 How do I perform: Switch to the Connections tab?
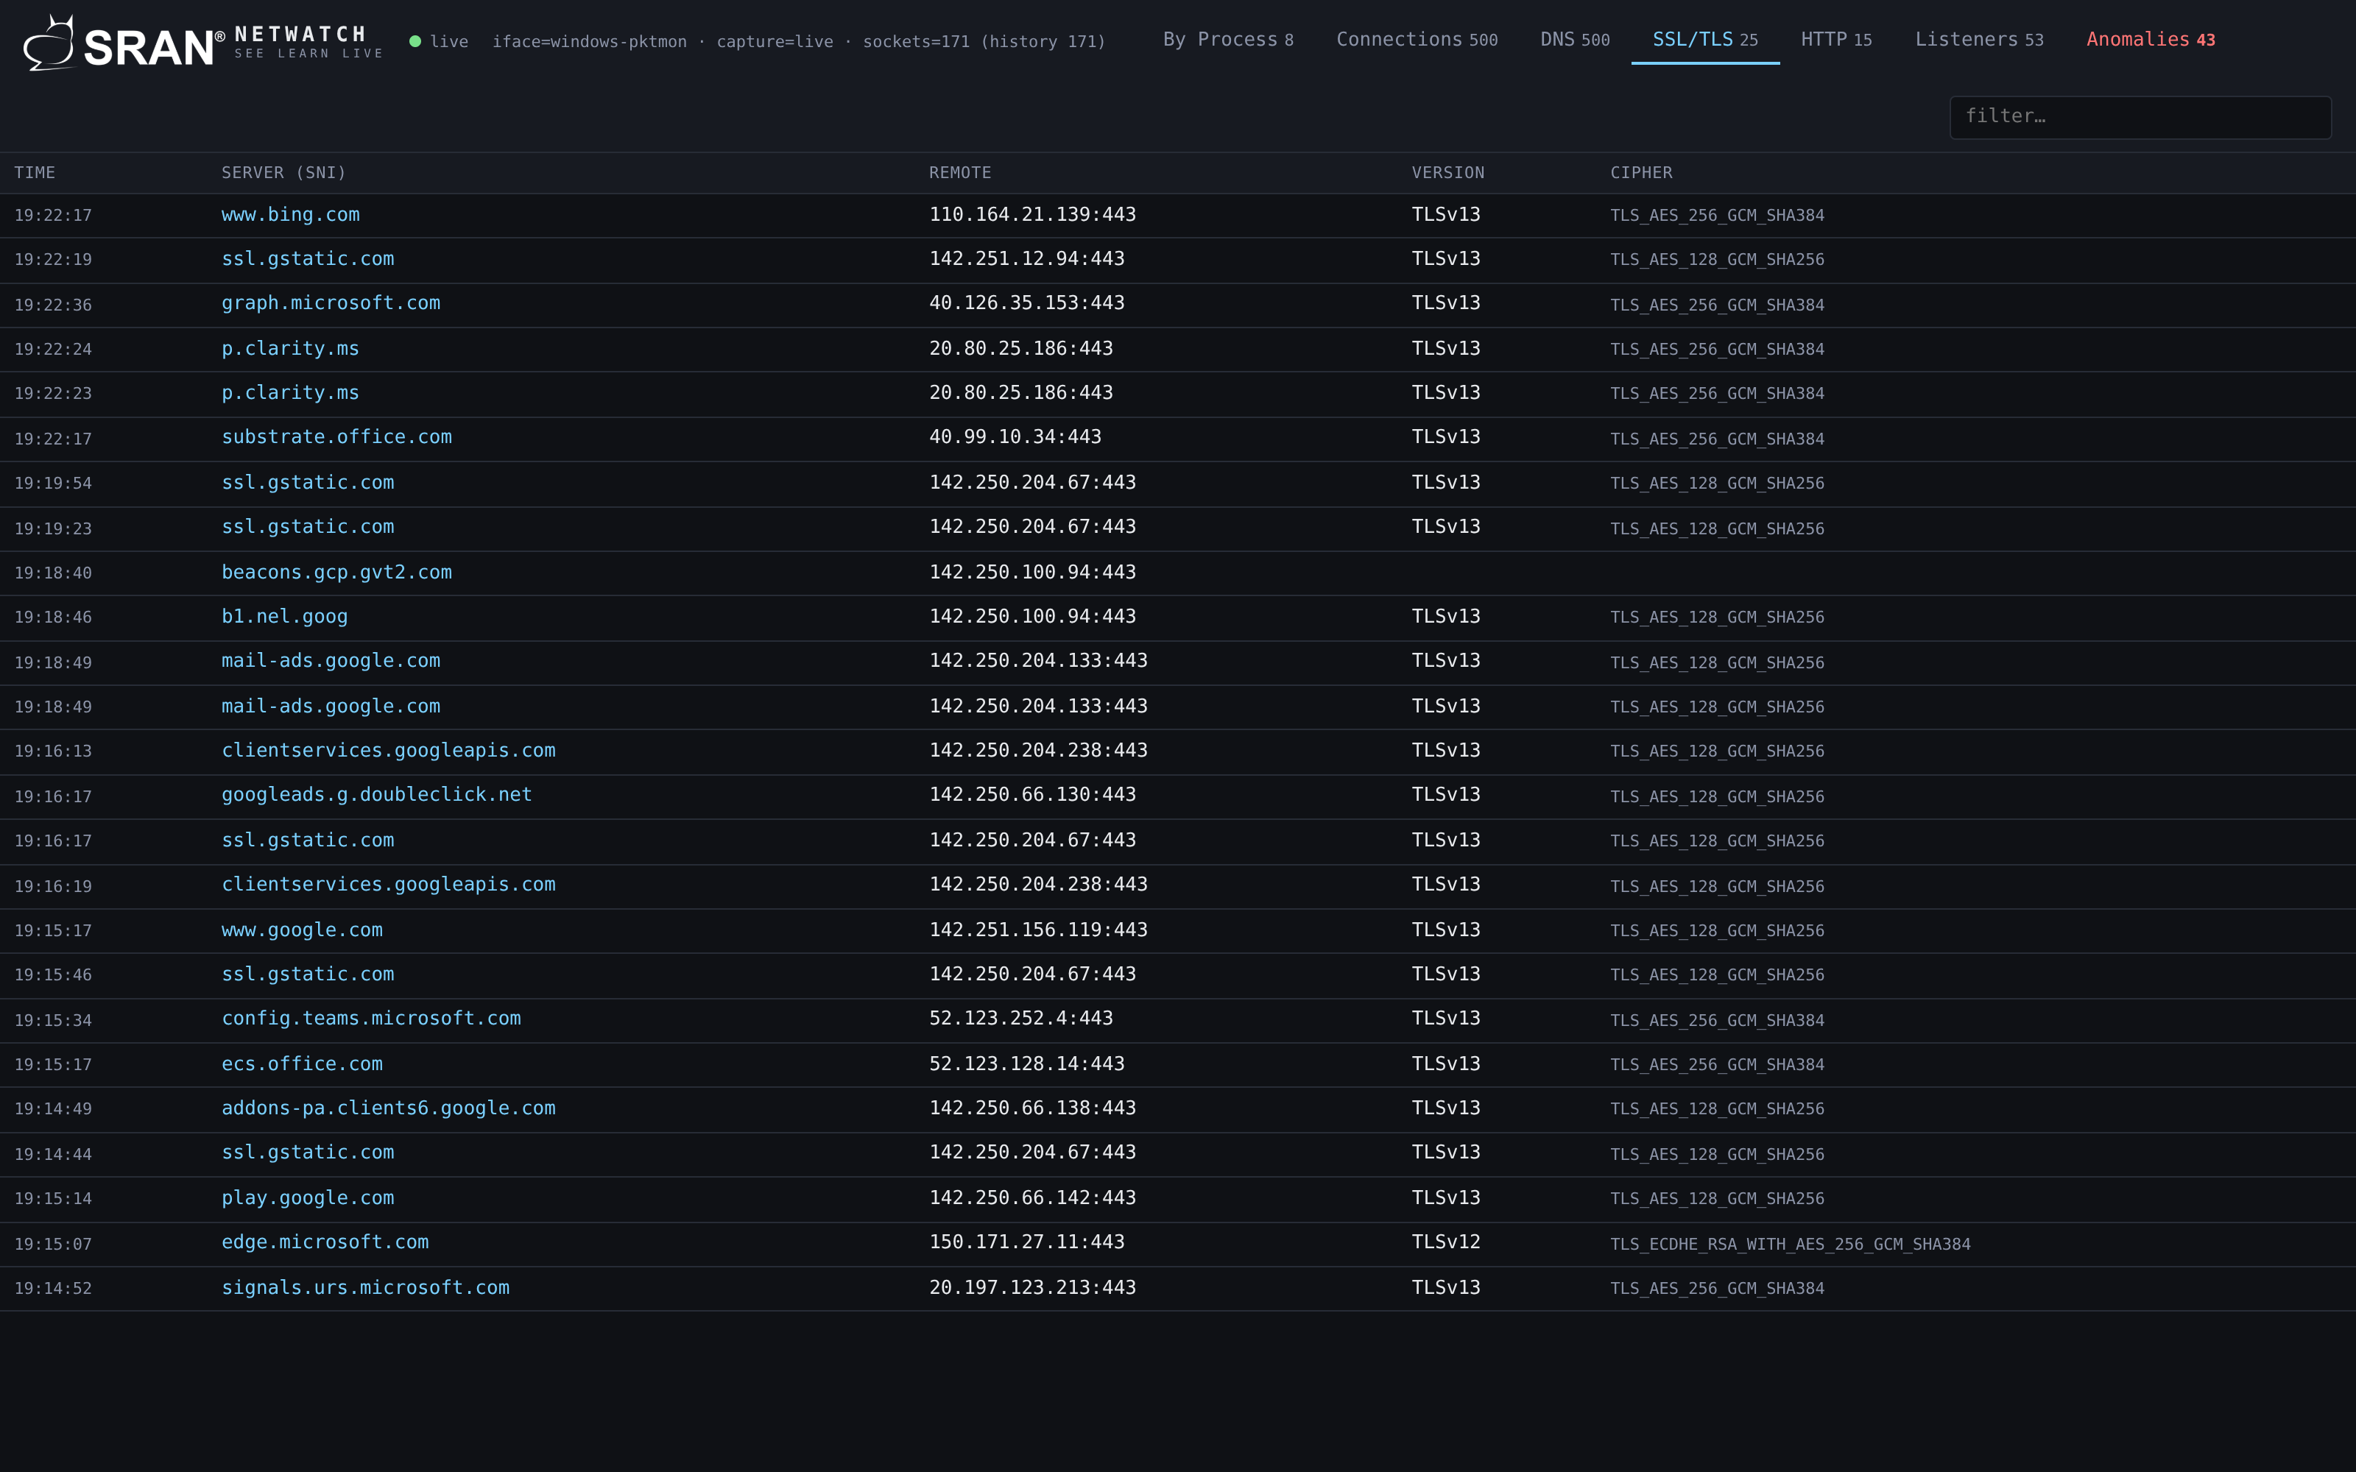pyautogui.click(x=1417, y=40)
